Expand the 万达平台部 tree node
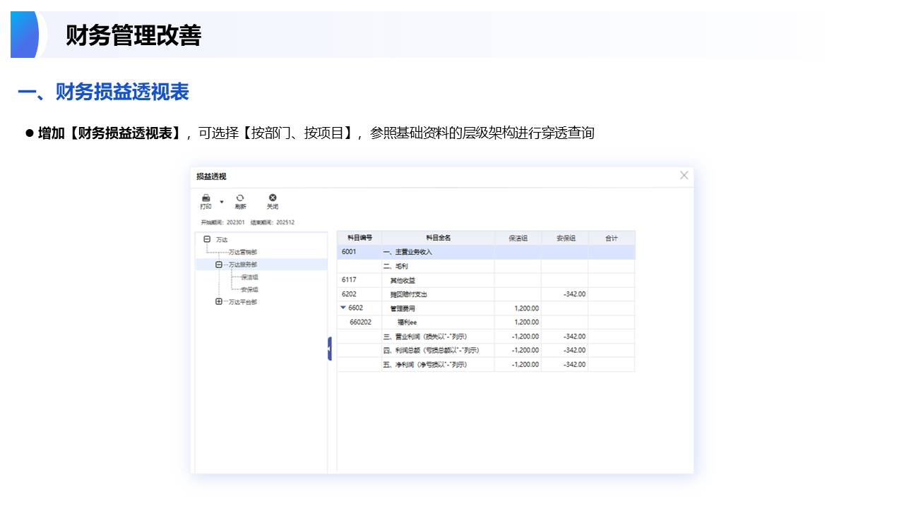The height and width of the screenshot is (508, 904). 219,302
